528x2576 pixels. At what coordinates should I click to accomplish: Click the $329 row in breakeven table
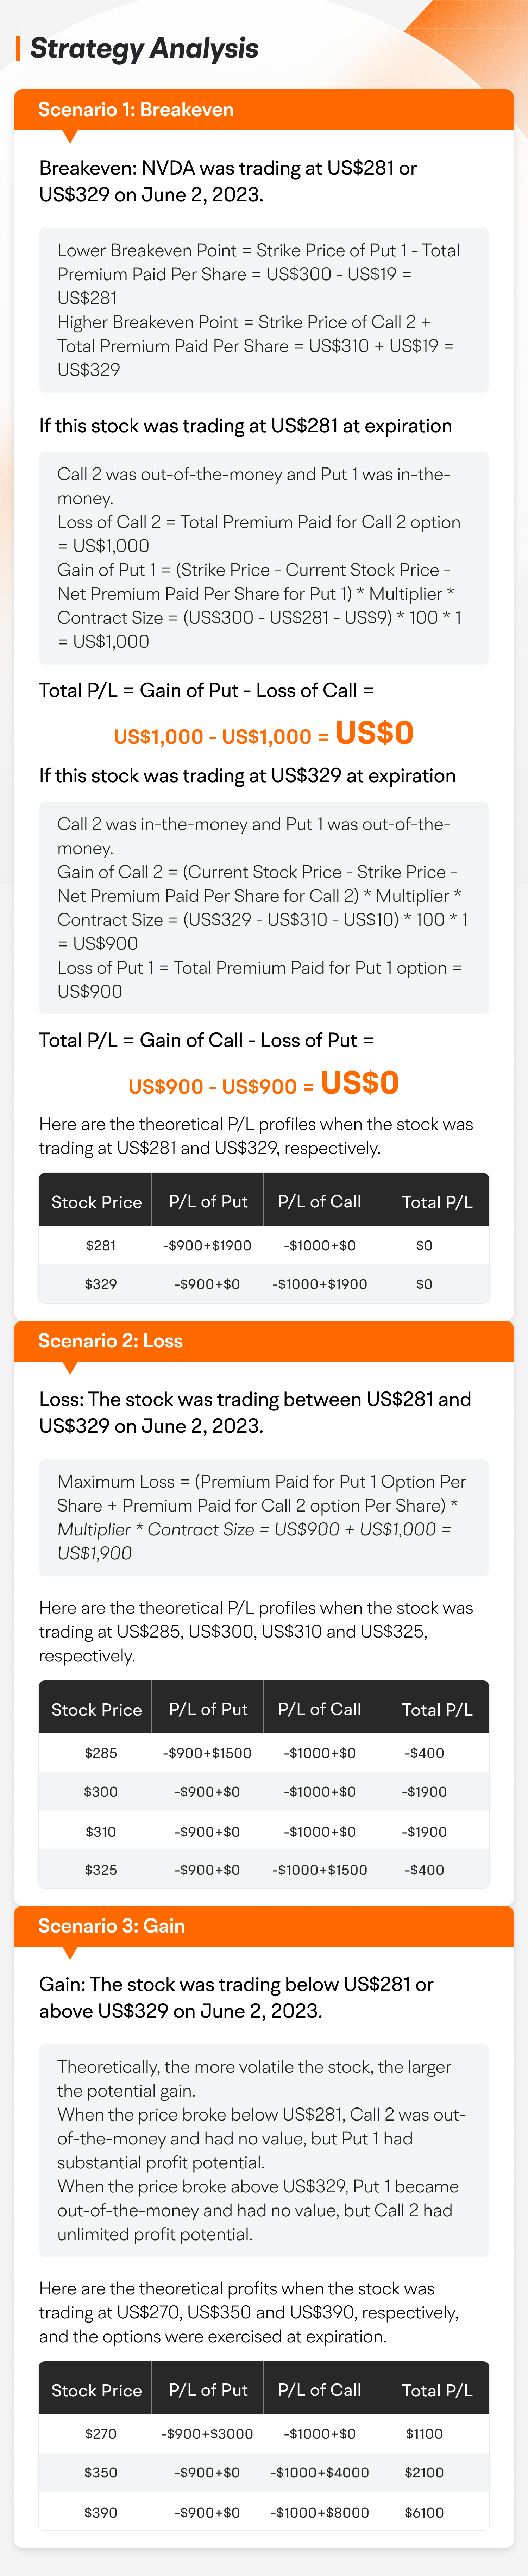264,1284
